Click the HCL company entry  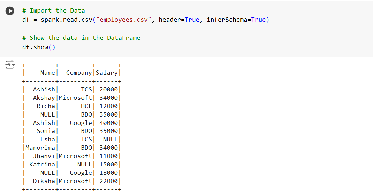(86, 106)
